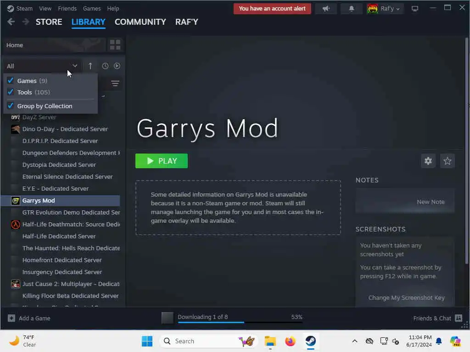470x352 pixels.
Task: Click the Garrys Mod icon in list
Action: click(x=16, y=201)
